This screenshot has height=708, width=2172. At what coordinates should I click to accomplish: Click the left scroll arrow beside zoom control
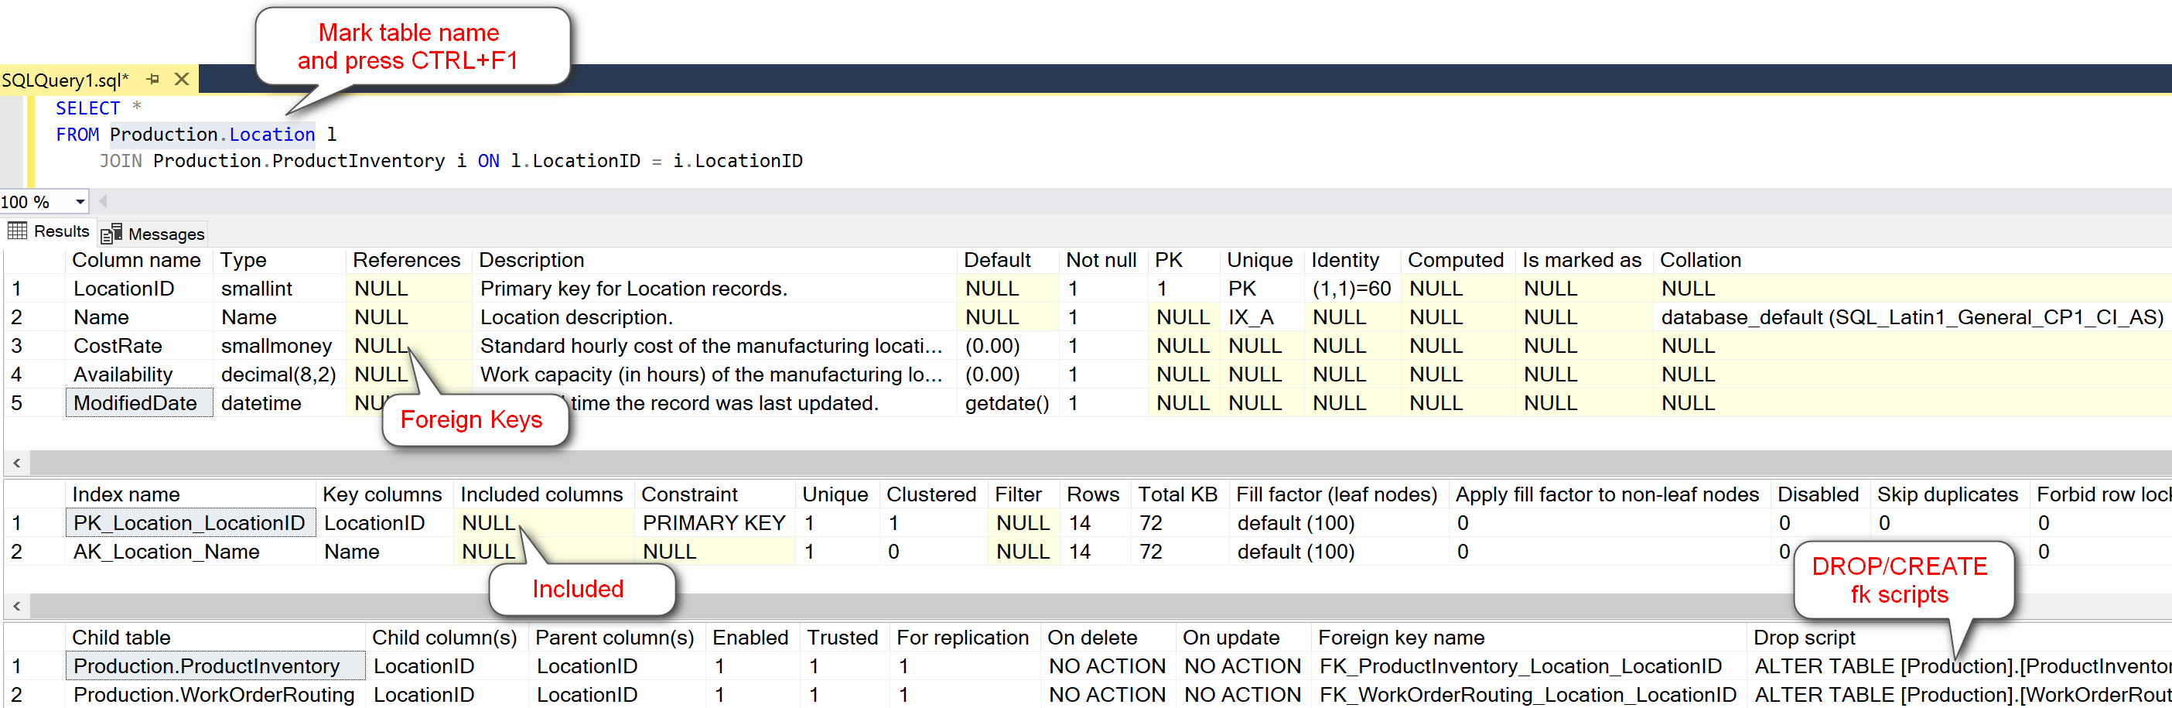[102, 201]
